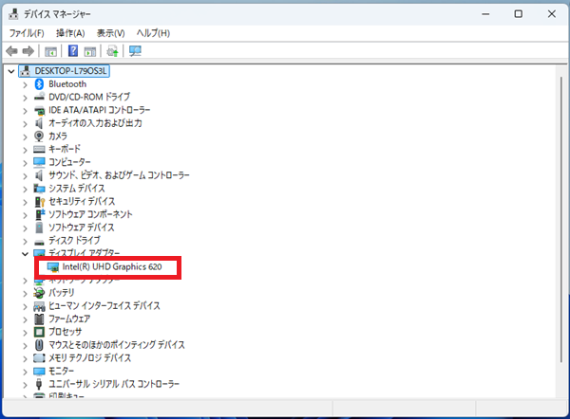
Task: Click the Forward arrow in the toolbar
Action: [x=28, y=50]
